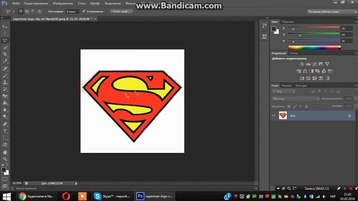Open the Layers panel flyout menu
This screenshot has width=358, height=201.
click(356, 85)
